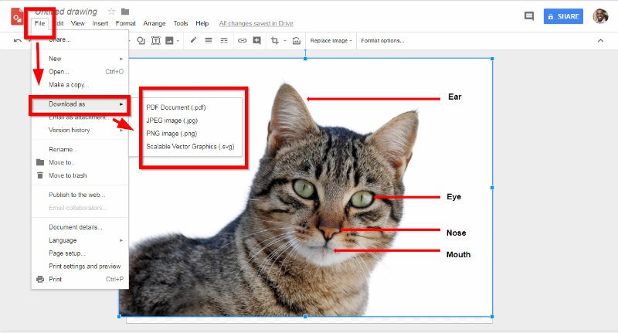Expand the Language submenu
Image resolution: width=618 pixels, height=333 pixels.
pos(80,240)
